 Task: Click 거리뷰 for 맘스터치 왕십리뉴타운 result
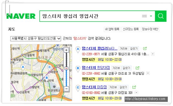coord(123,48)
